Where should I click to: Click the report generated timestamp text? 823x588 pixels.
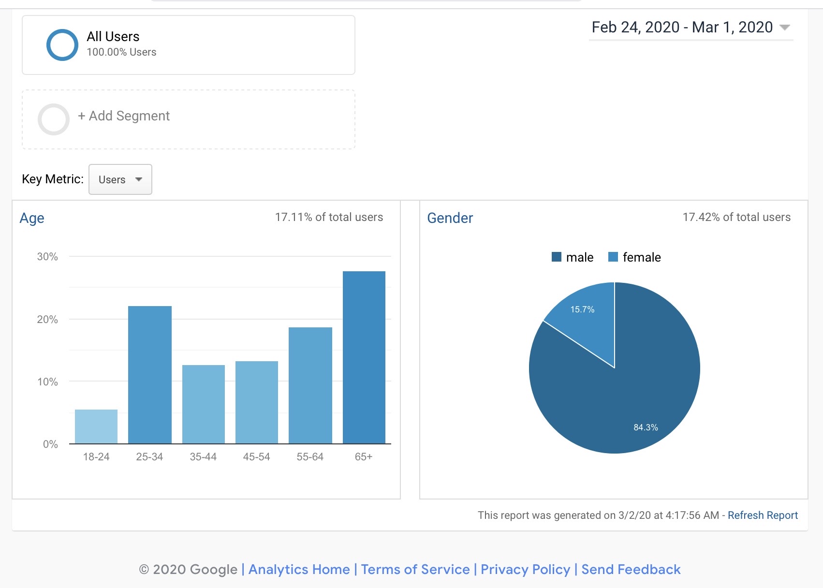[598, 515]
